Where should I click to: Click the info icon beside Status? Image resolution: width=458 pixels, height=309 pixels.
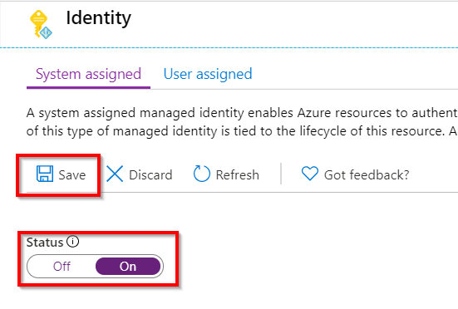pyautogui.click(x=72, y=242)
